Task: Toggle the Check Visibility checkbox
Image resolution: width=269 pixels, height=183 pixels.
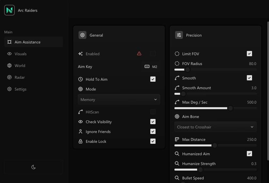Action: click(x=153, y=122)
